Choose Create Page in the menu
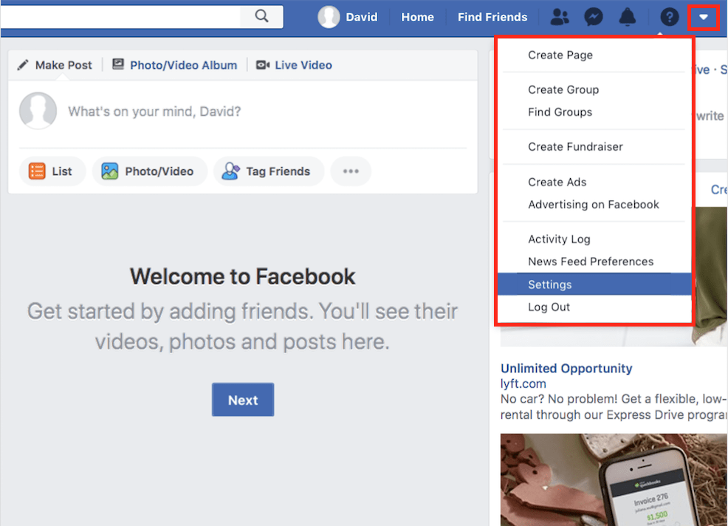 [560, 55]
